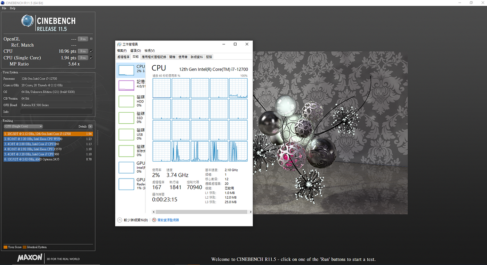The width and height of the screenshot is (487, 265).
Task: Select ranking row Intel Core i7 CPU 860
Action: (x=48, y=144)
